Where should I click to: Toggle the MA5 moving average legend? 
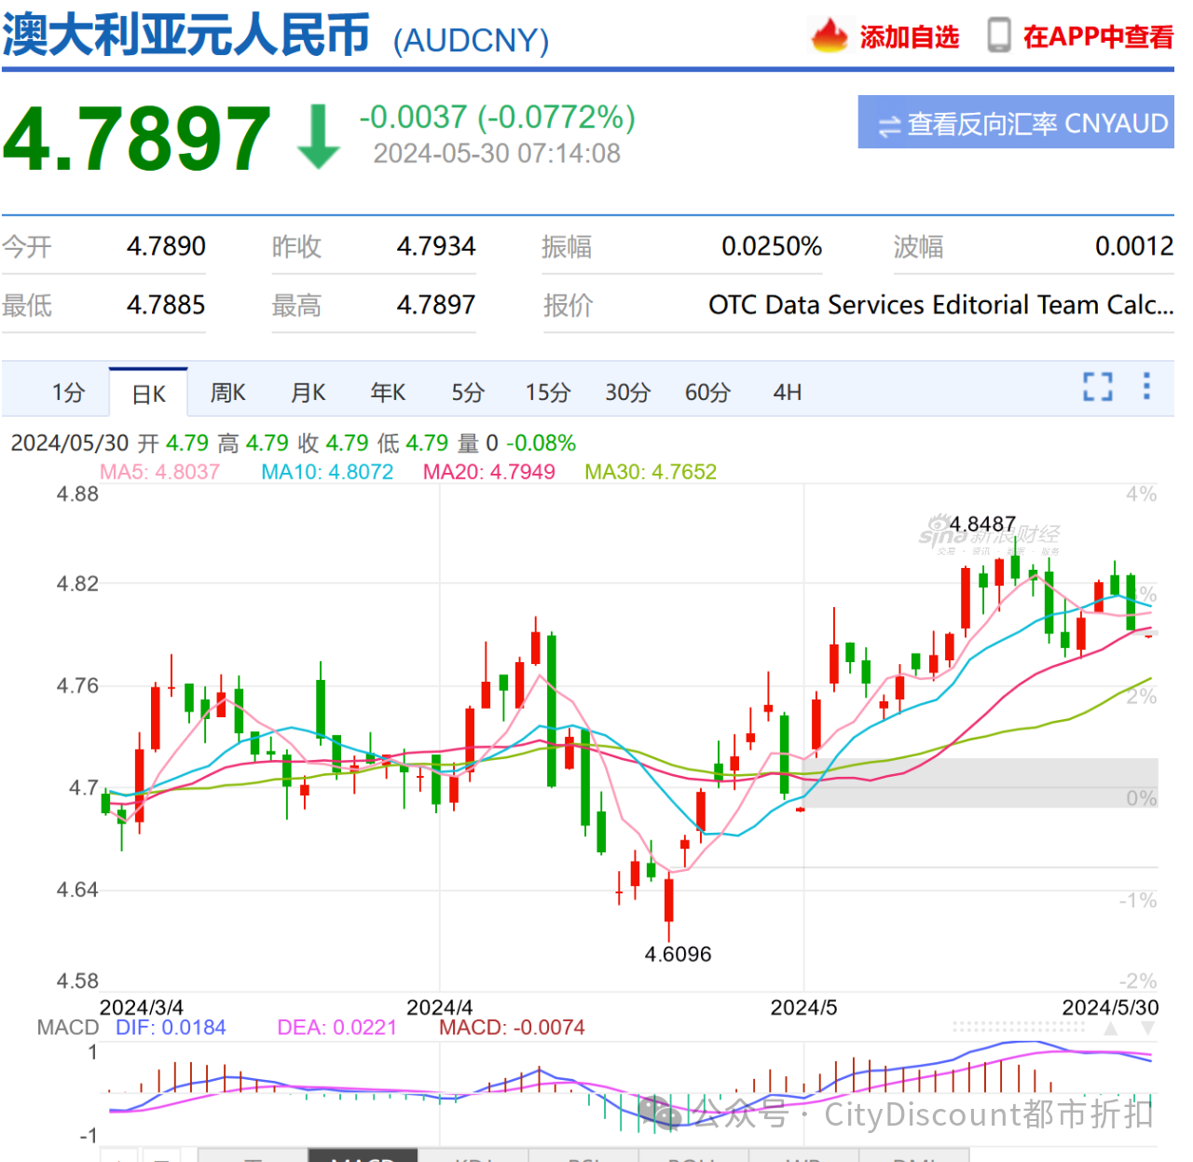pyautogui.click(x=159, y=472)
